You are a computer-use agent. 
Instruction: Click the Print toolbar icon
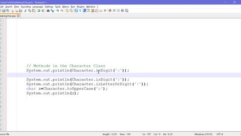(20, 11)
